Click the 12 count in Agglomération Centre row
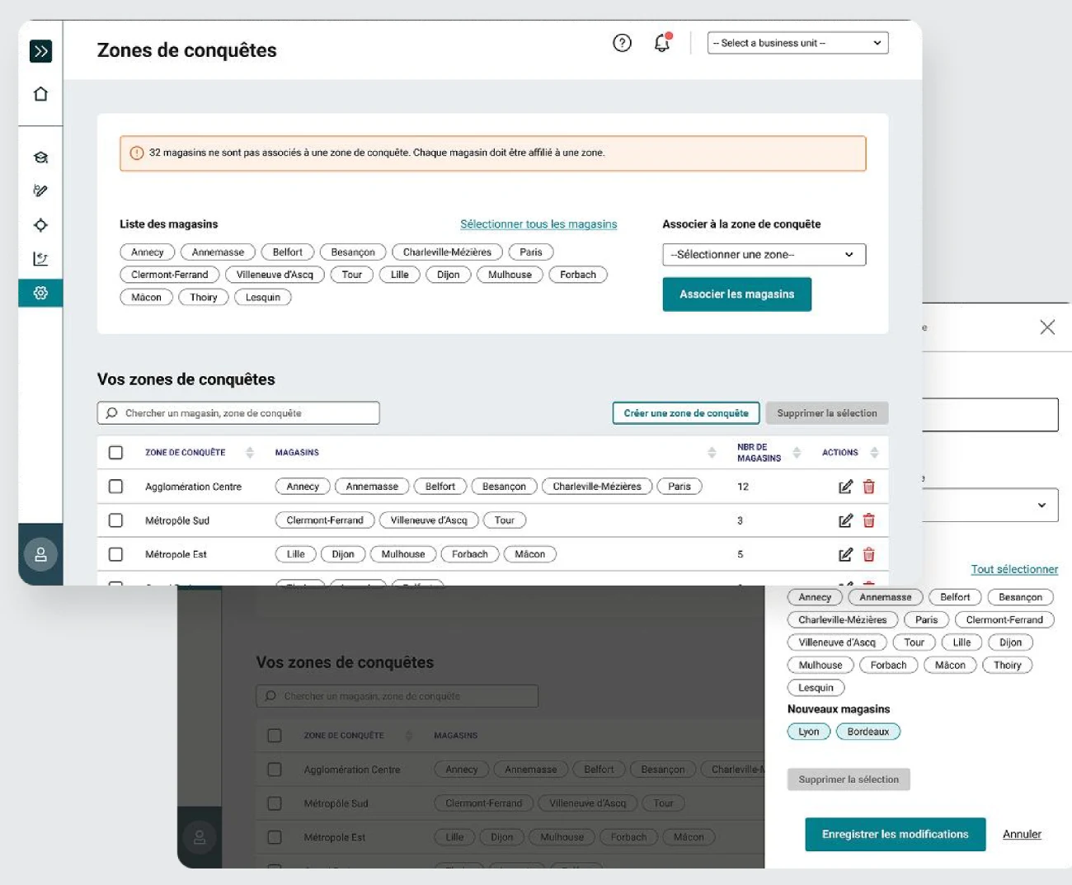 [x=743, y=487]
